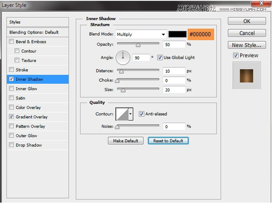Click the Noise slider handle
Screen dimensions: 272x203
pos(118,127)
